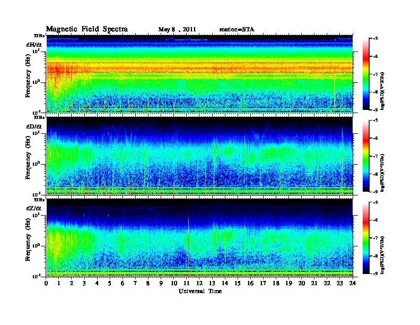Screen dimensions: 420x325
Task: Click the 'Universal Time' axis label
Action: pos(200,291)
